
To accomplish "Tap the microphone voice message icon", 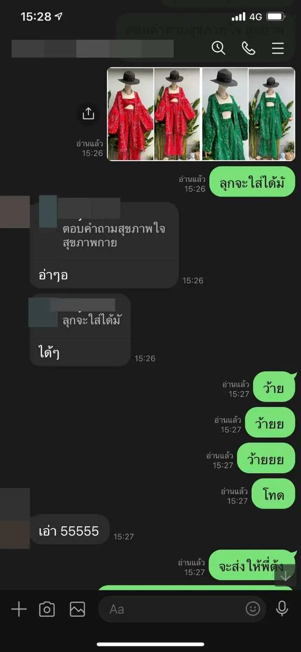I will 282,609.
